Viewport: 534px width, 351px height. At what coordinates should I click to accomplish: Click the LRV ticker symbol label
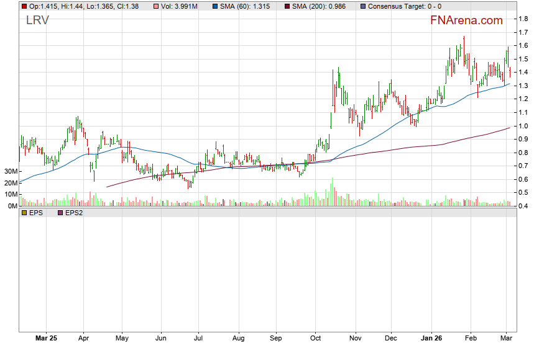click(37, 20)
